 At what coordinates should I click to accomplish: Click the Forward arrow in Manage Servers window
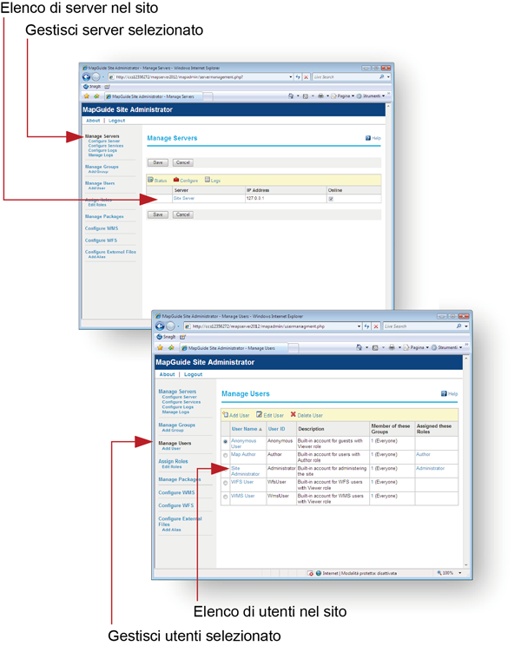96,77
